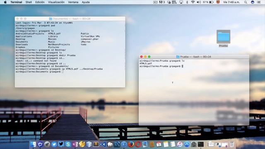Open Bluetooth status in menu bar

click(187, 2)
